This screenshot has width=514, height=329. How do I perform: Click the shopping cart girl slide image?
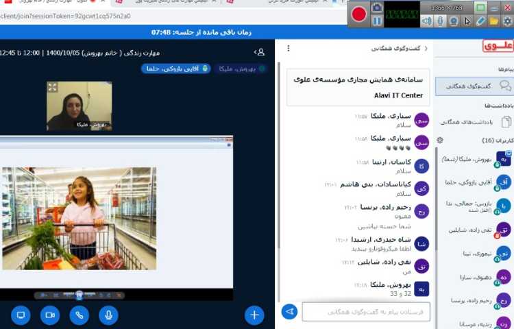tap(79, 218)
